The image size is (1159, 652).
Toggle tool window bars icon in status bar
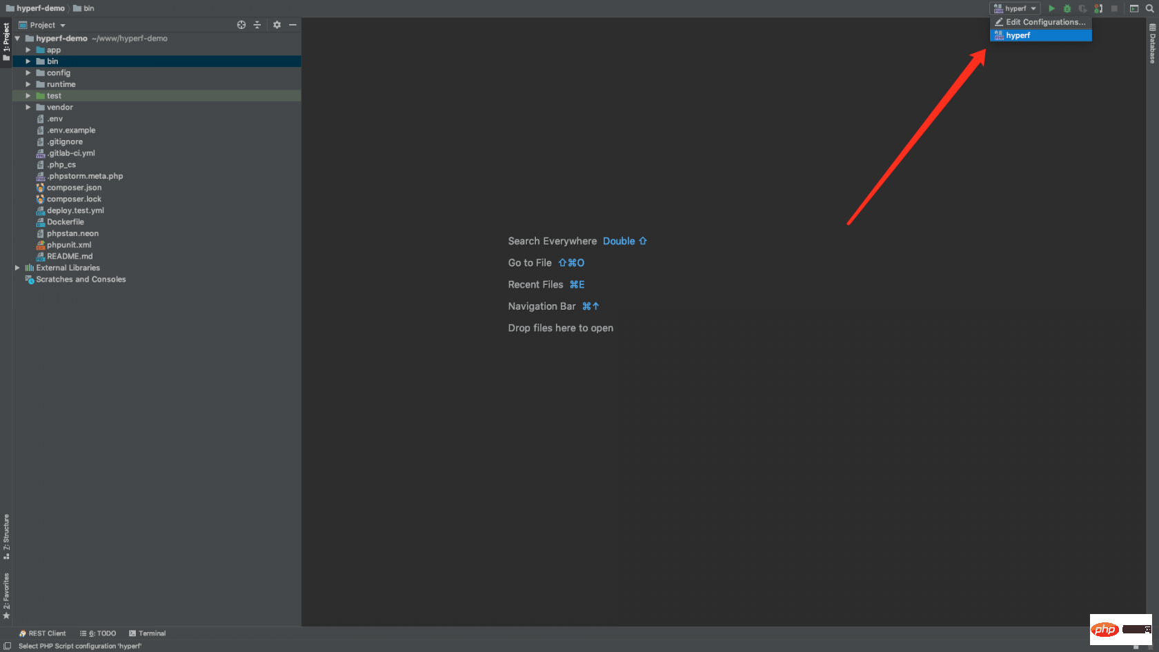coord(7,646)
